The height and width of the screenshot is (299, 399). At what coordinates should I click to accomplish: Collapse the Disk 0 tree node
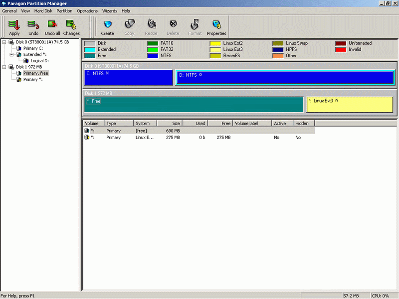4,42
